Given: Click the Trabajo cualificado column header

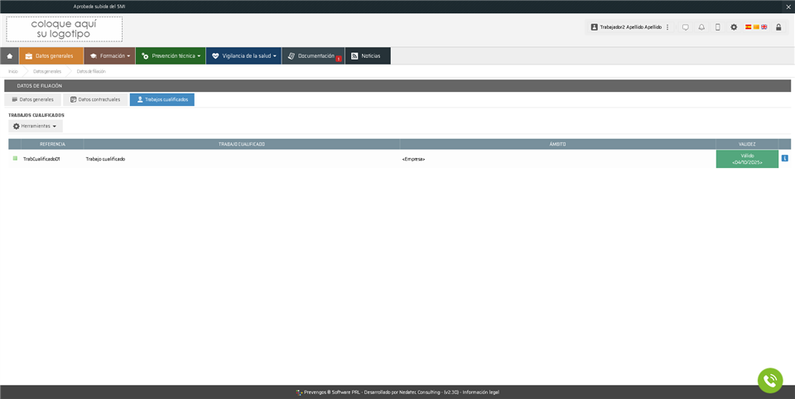Looking at the screenshot, I should click(241, 145).
